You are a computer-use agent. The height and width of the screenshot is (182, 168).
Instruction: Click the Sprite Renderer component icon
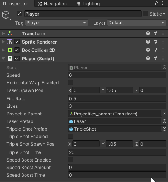click(10, 42)
